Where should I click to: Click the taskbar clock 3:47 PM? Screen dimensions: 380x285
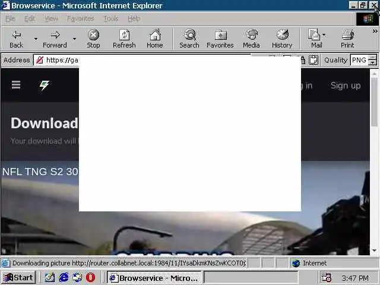pyautogui.click(x=355, y=278)
